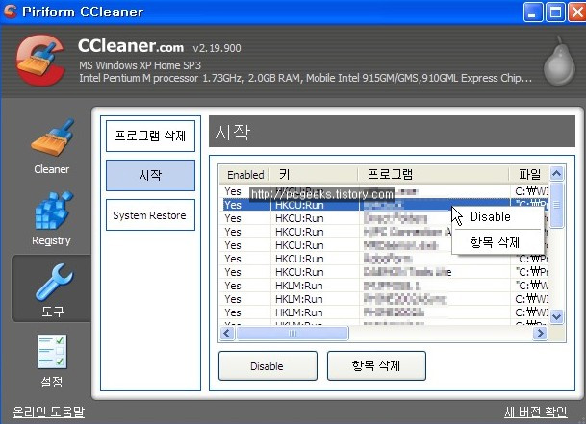Click the 새 버전 확인 update check link

coord(536,412)
